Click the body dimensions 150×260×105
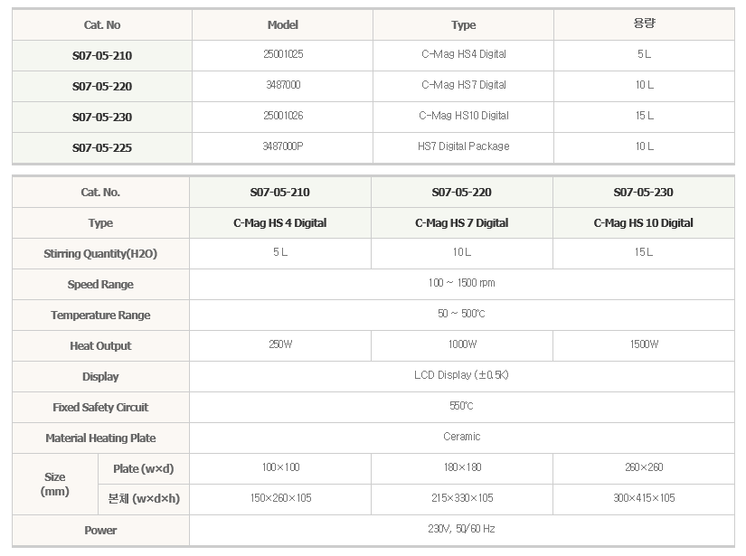The width and height of the screenshot is (746, 556). click(280, 498)
